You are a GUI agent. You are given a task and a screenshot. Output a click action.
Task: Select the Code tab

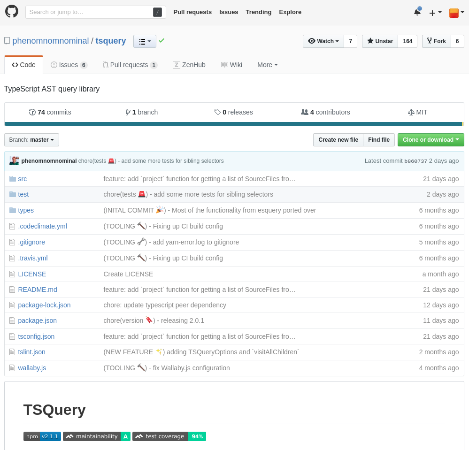click(23, 65)
